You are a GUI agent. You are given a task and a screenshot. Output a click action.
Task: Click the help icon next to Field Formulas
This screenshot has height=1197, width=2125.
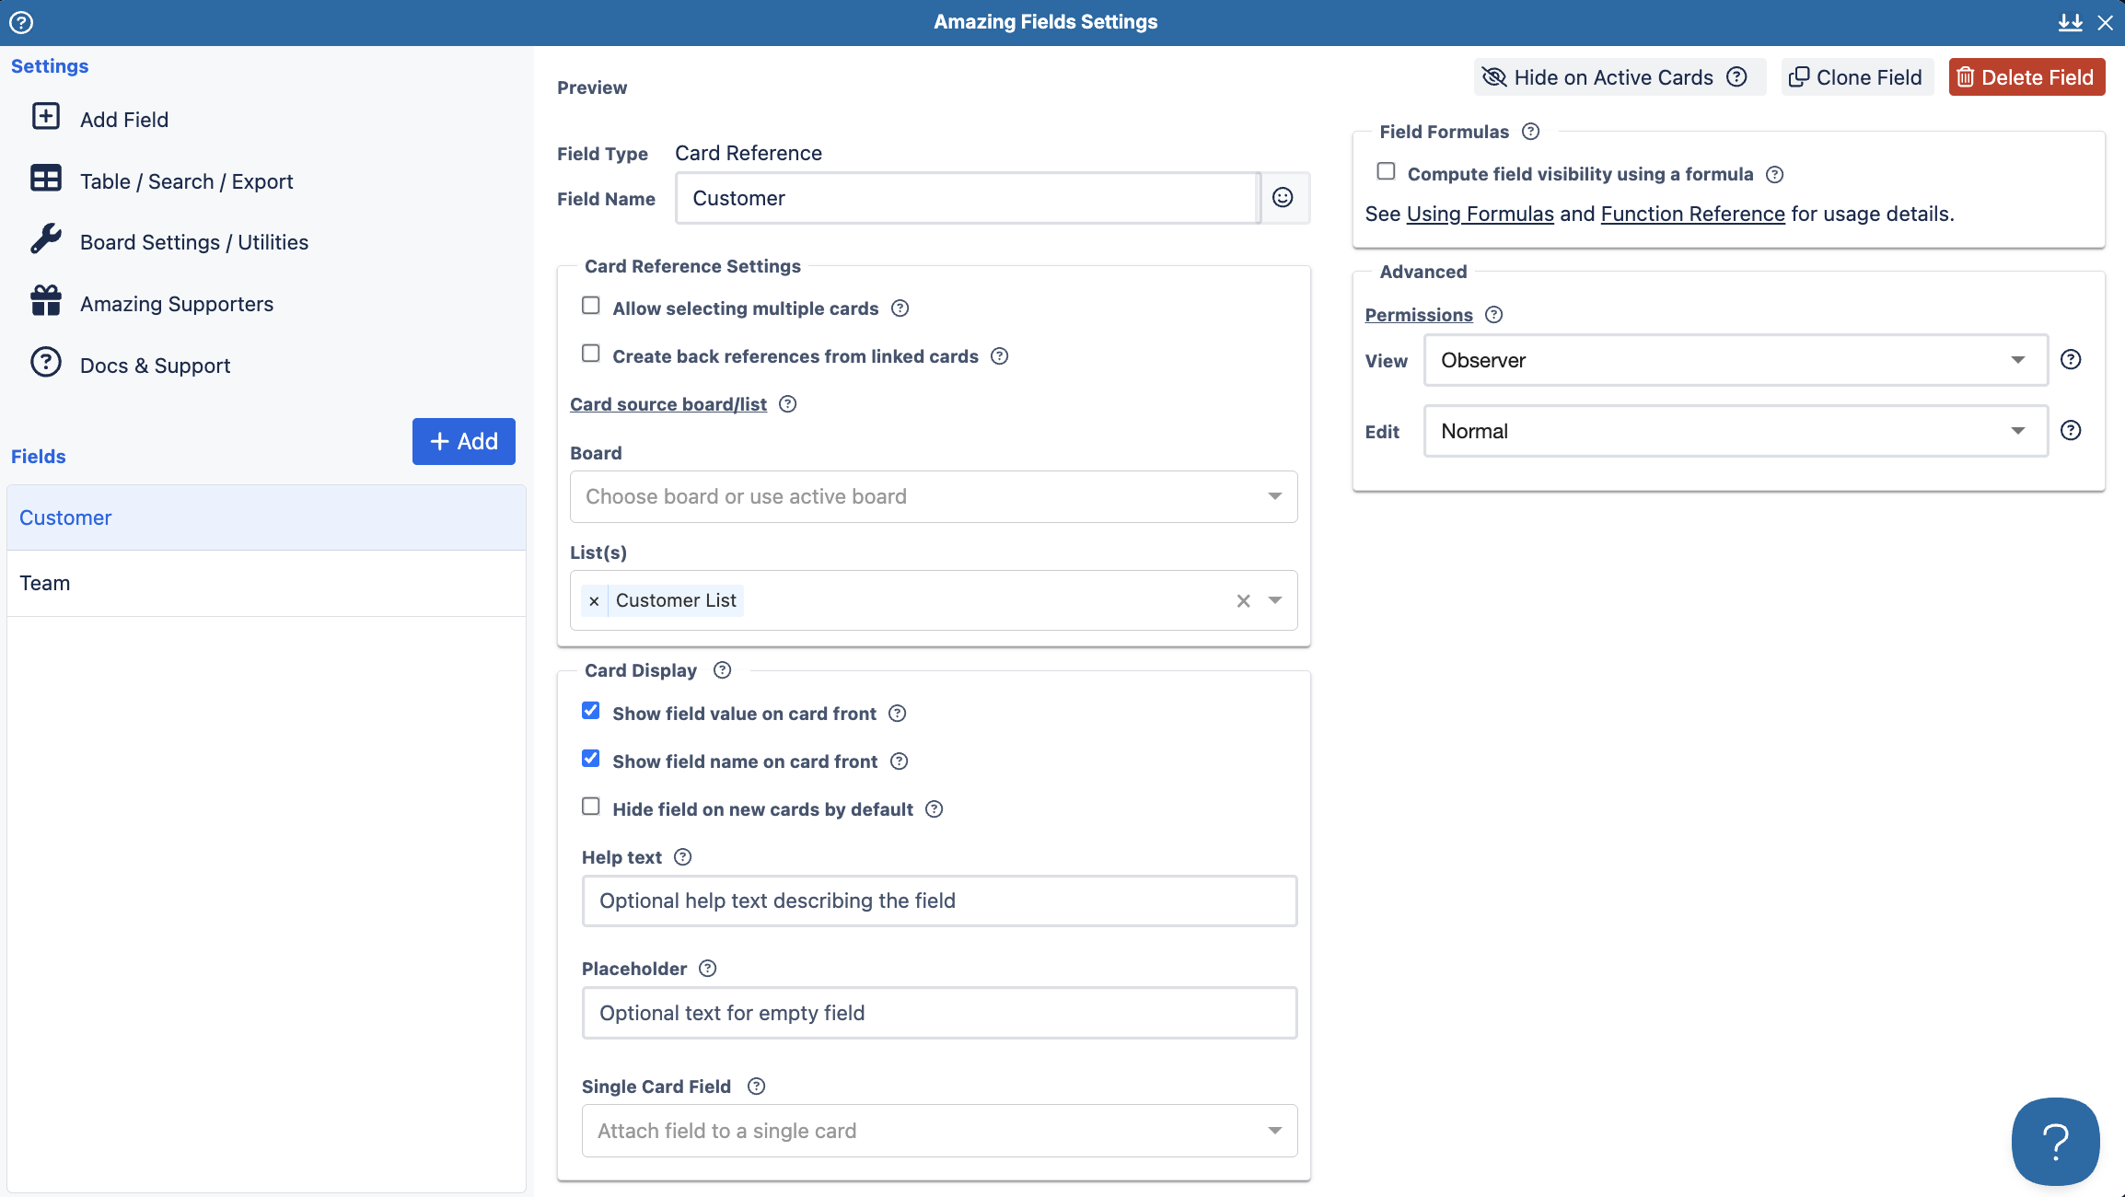point(1530,132)
